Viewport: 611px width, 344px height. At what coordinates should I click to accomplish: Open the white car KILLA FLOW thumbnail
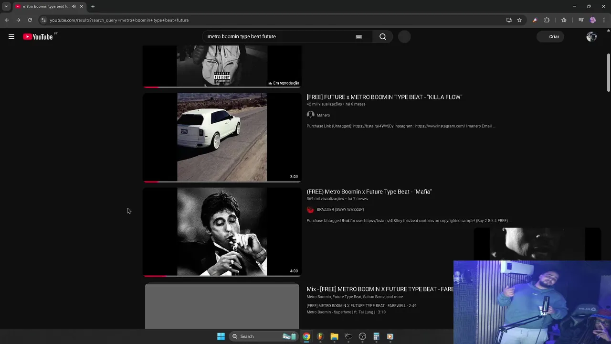point(222,137)
